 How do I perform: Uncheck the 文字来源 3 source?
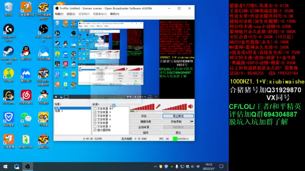click(95, 112)
